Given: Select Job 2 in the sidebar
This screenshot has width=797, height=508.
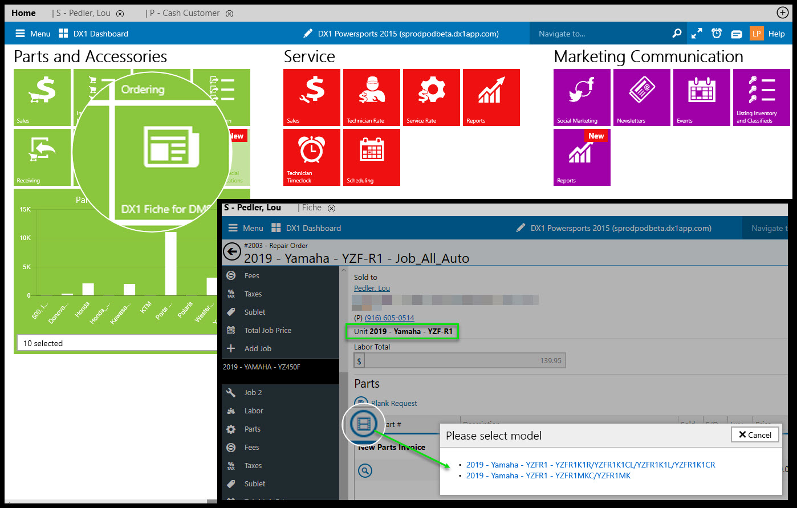Looking at the screenshot, I should coord(280,392).
